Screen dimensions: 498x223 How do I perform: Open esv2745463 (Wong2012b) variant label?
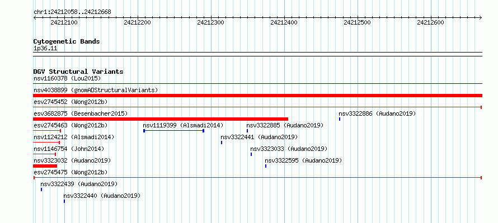[71, 125]
